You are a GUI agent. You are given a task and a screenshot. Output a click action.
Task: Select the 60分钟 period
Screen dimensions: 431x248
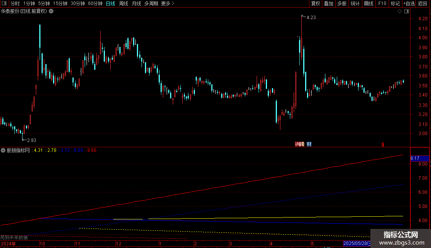[x=95, y=3]
